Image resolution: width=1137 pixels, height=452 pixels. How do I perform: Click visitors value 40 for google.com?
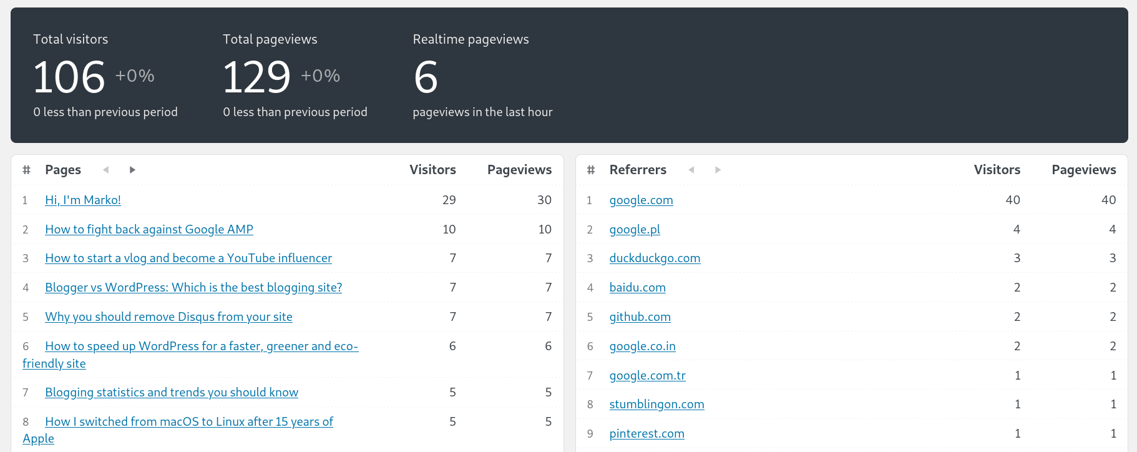tap(1013, 200)
